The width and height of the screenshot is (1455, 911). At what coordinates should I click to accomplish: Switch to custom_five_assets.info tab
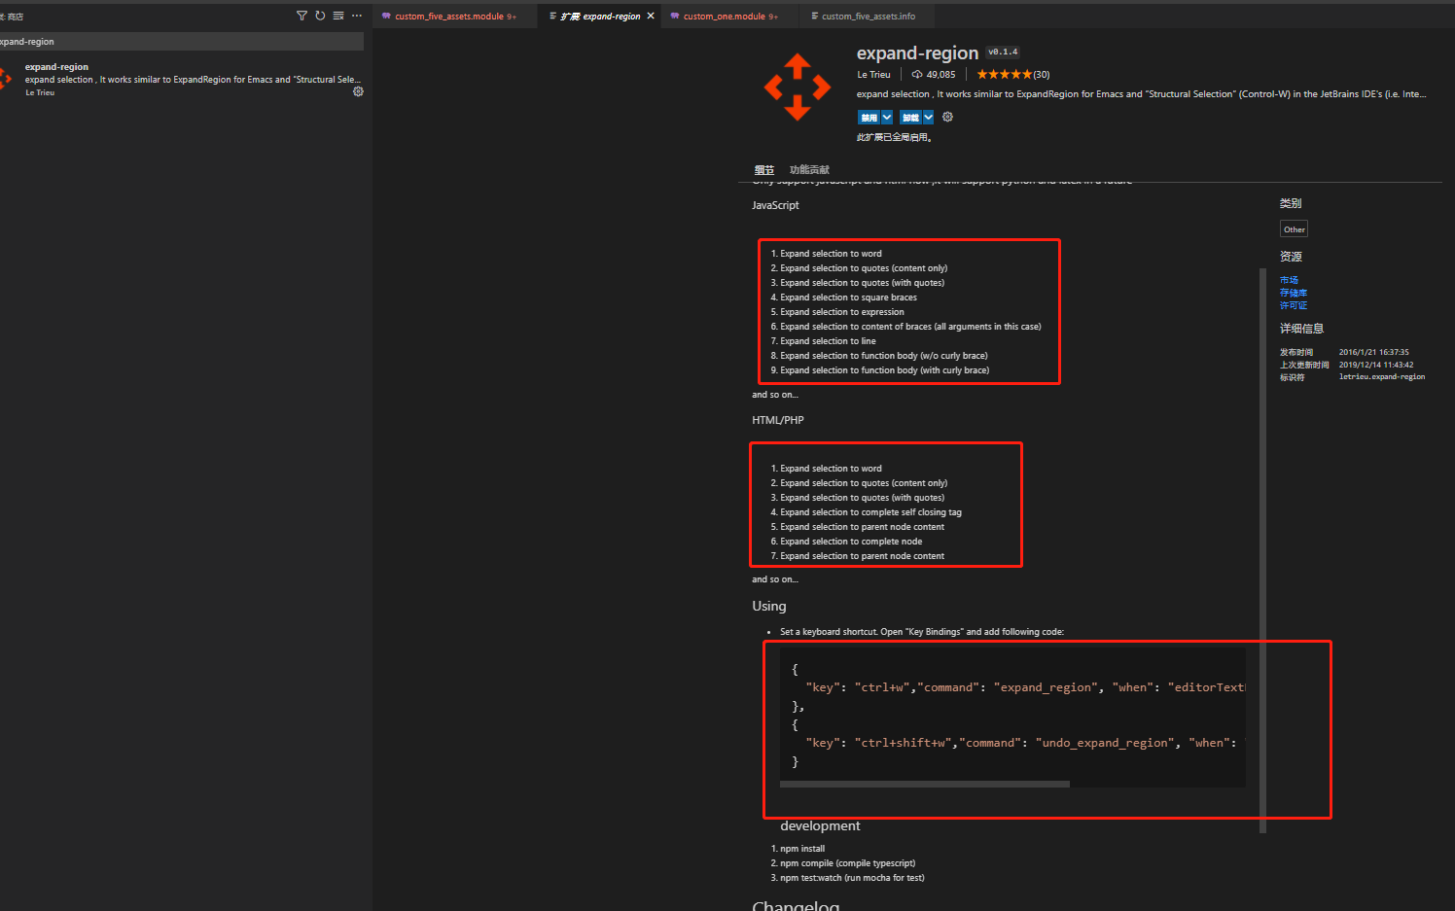[x=868, y=16]
